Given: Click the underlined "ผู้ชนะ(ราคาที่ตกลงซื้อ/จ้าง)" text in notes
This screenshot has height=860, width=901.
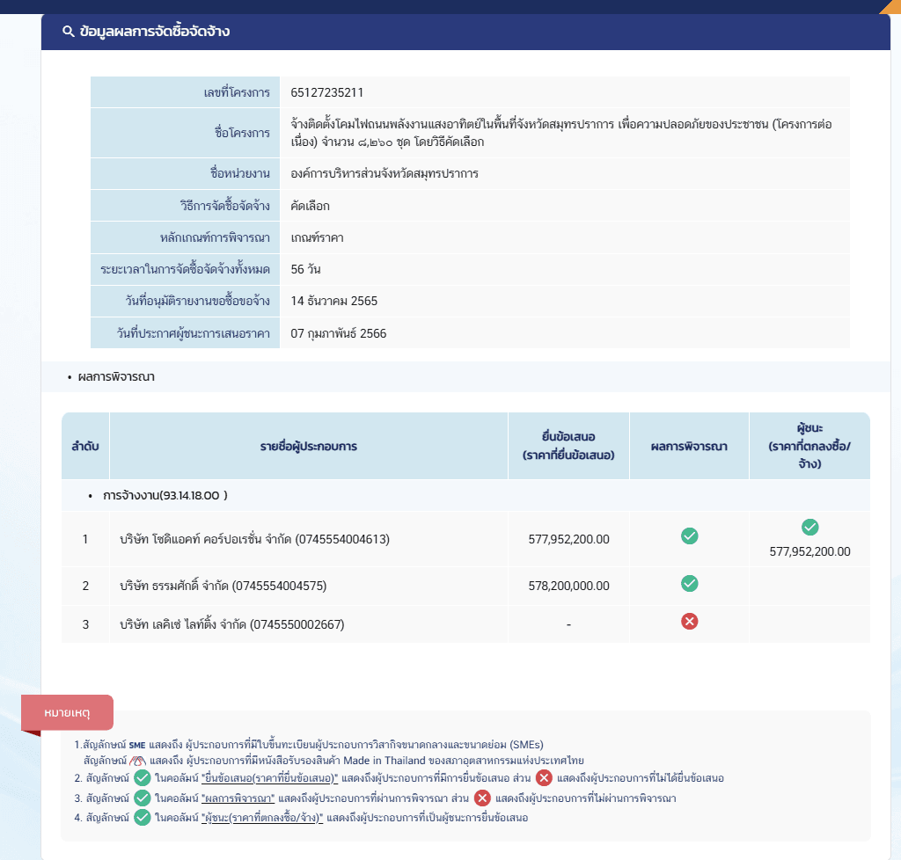Looking at the screenshot, I should [262, 818].
